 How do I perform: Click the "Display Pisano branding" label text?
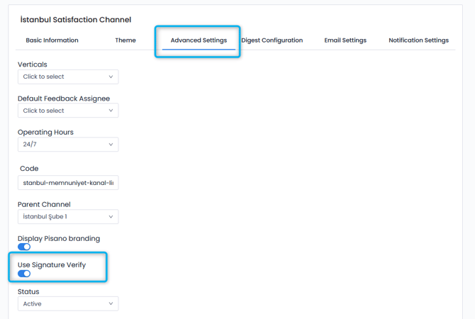coord(59,238)
